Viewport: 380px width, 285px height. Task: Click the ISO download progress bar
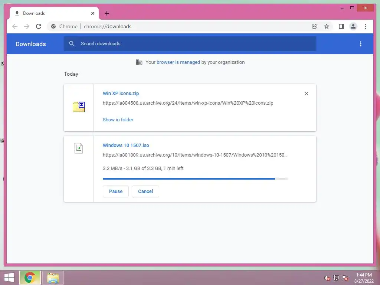click(195, 179)
